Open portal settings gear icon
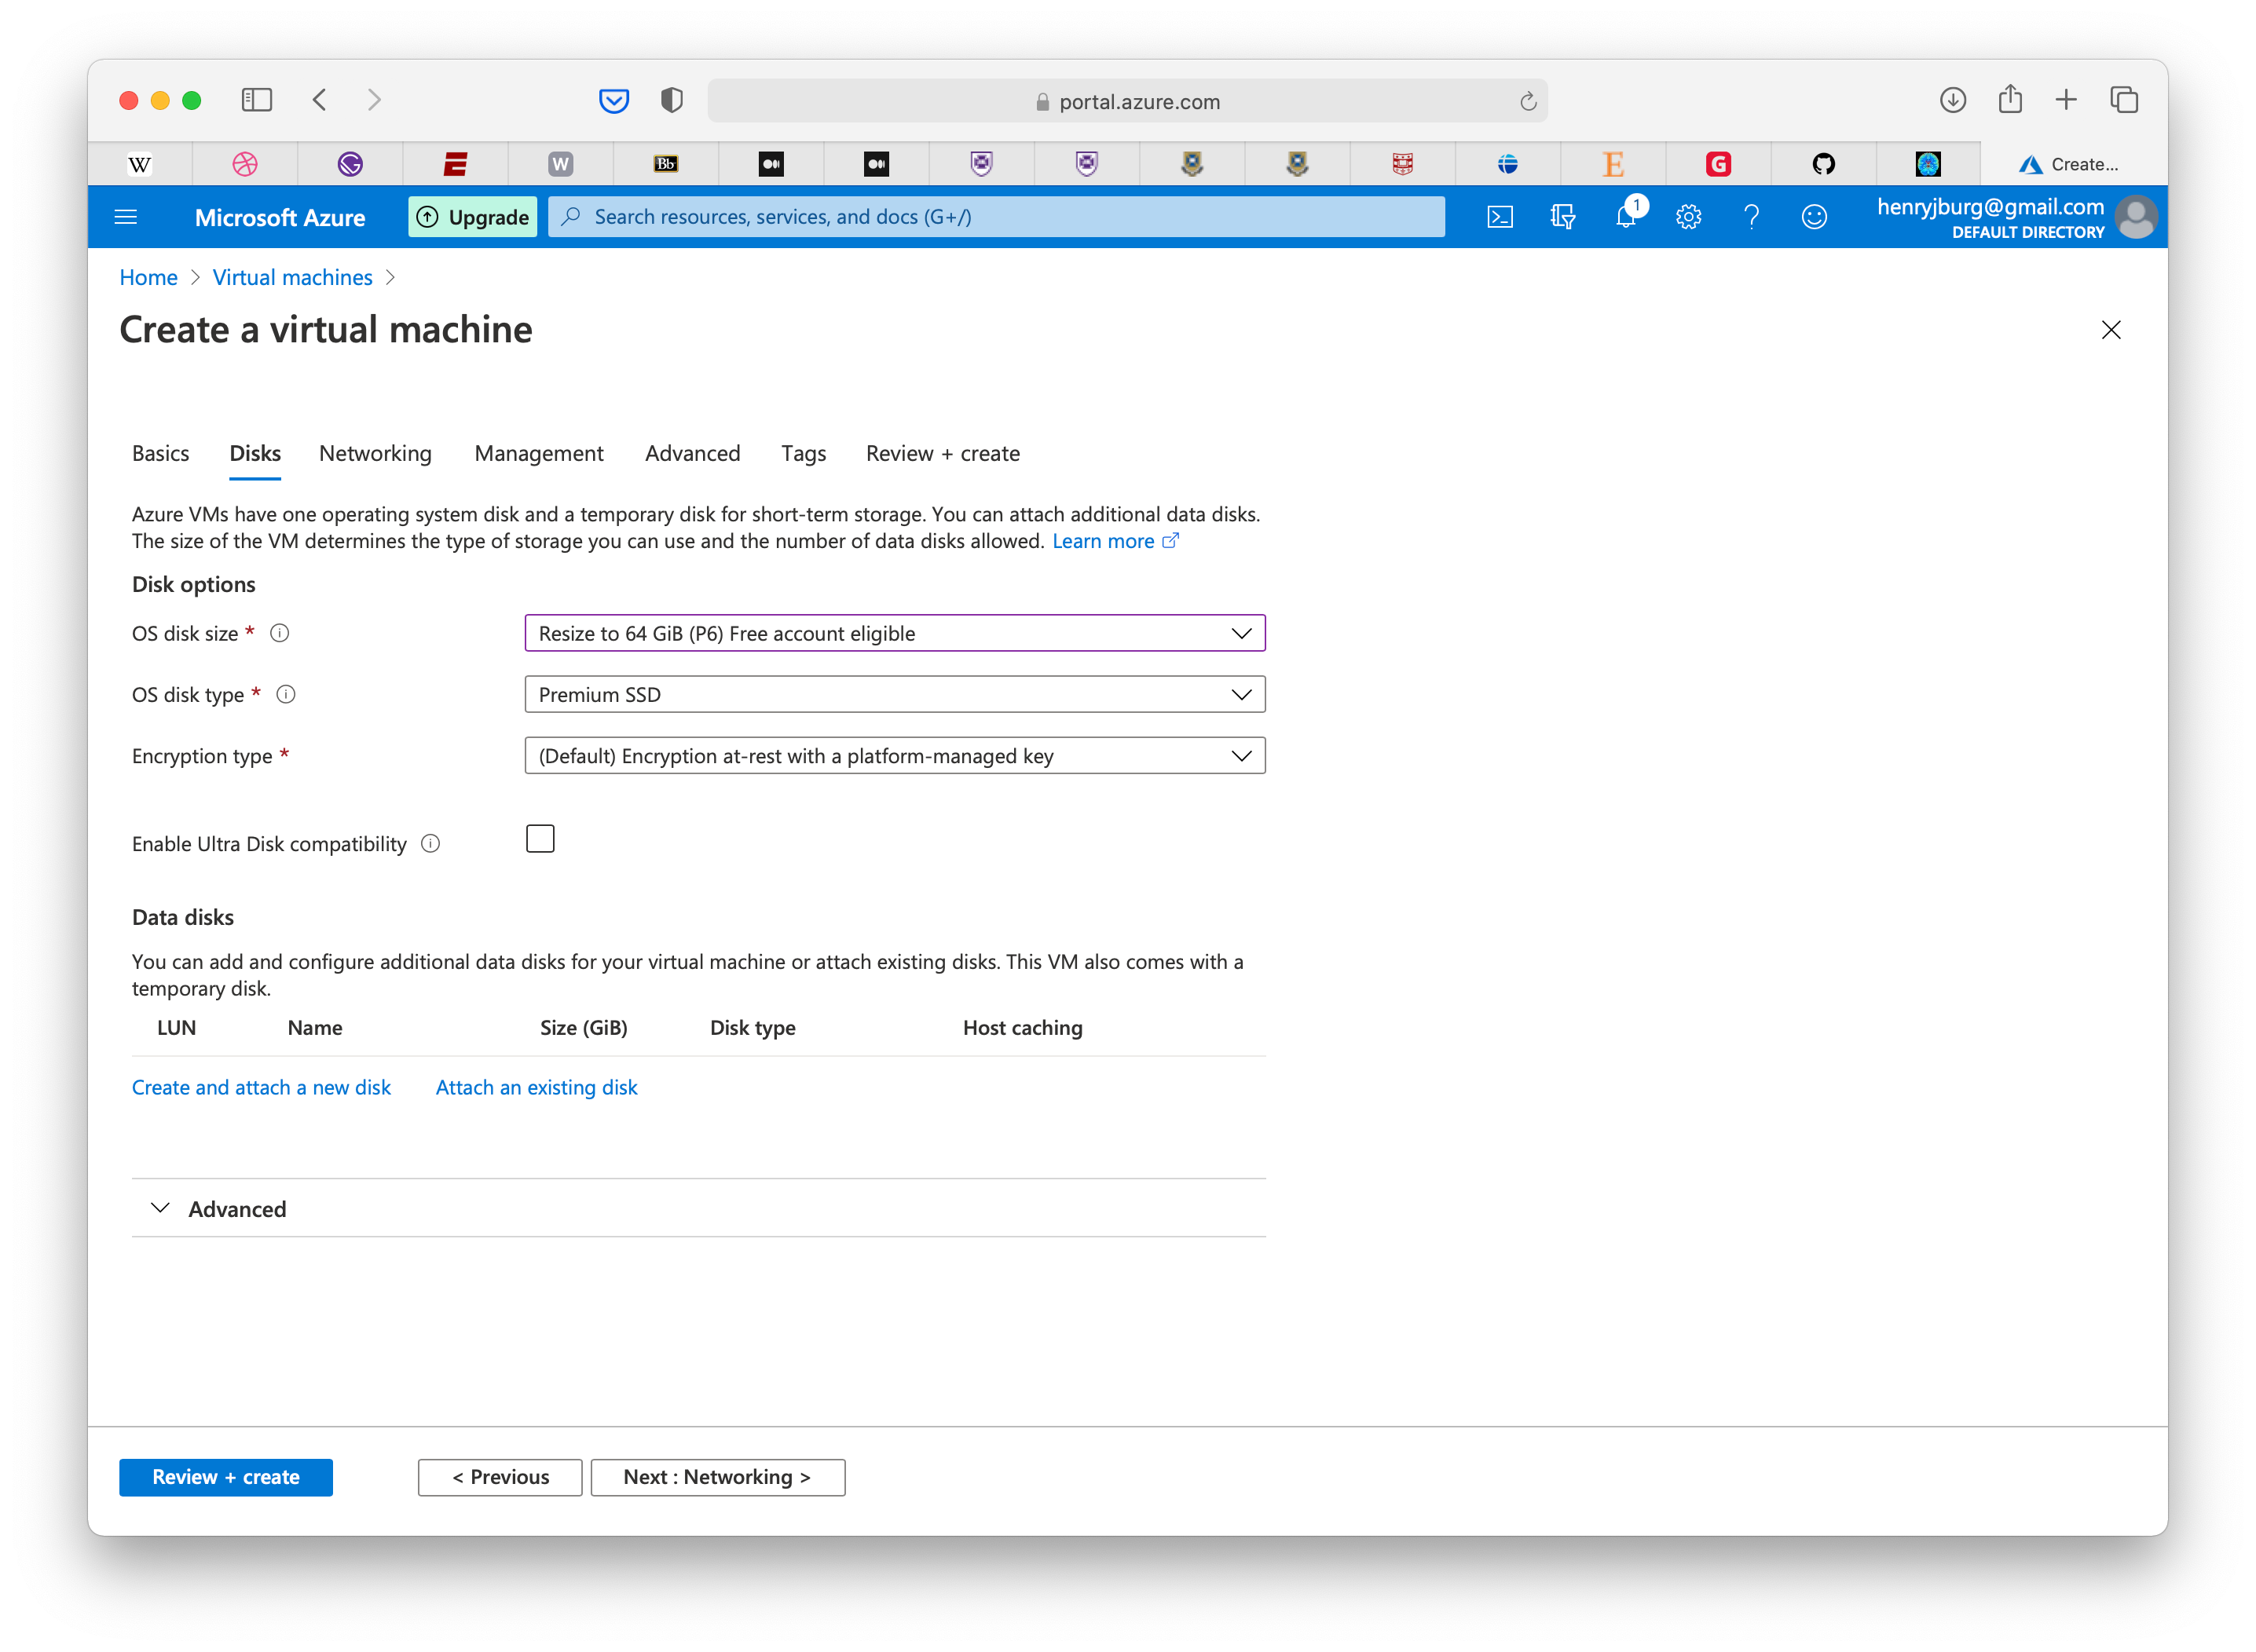The height and width of the screenshot is (1652, 2256). 1689,217
